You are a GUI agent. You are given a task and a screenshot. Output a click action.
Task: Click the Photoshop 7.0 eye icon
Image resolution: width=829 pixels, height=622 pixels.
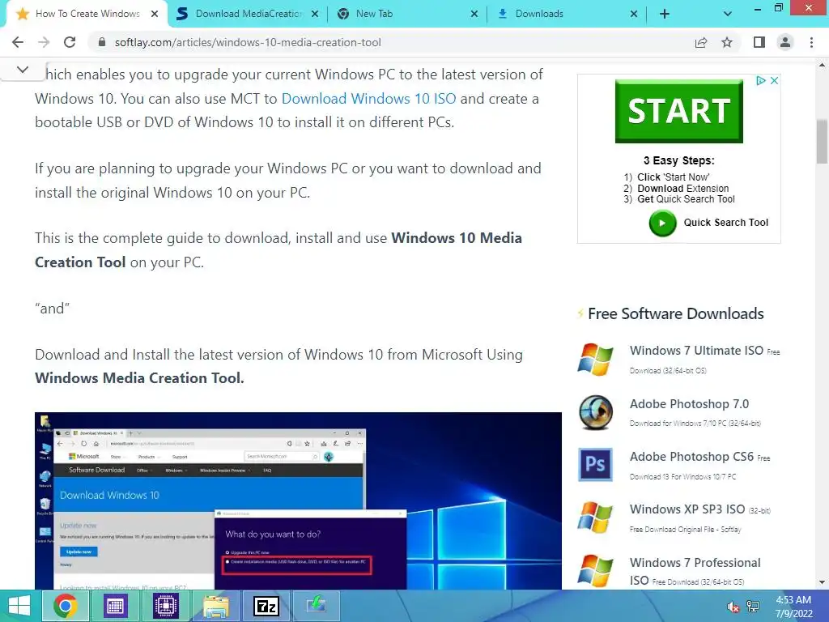(x=595, y=412)
